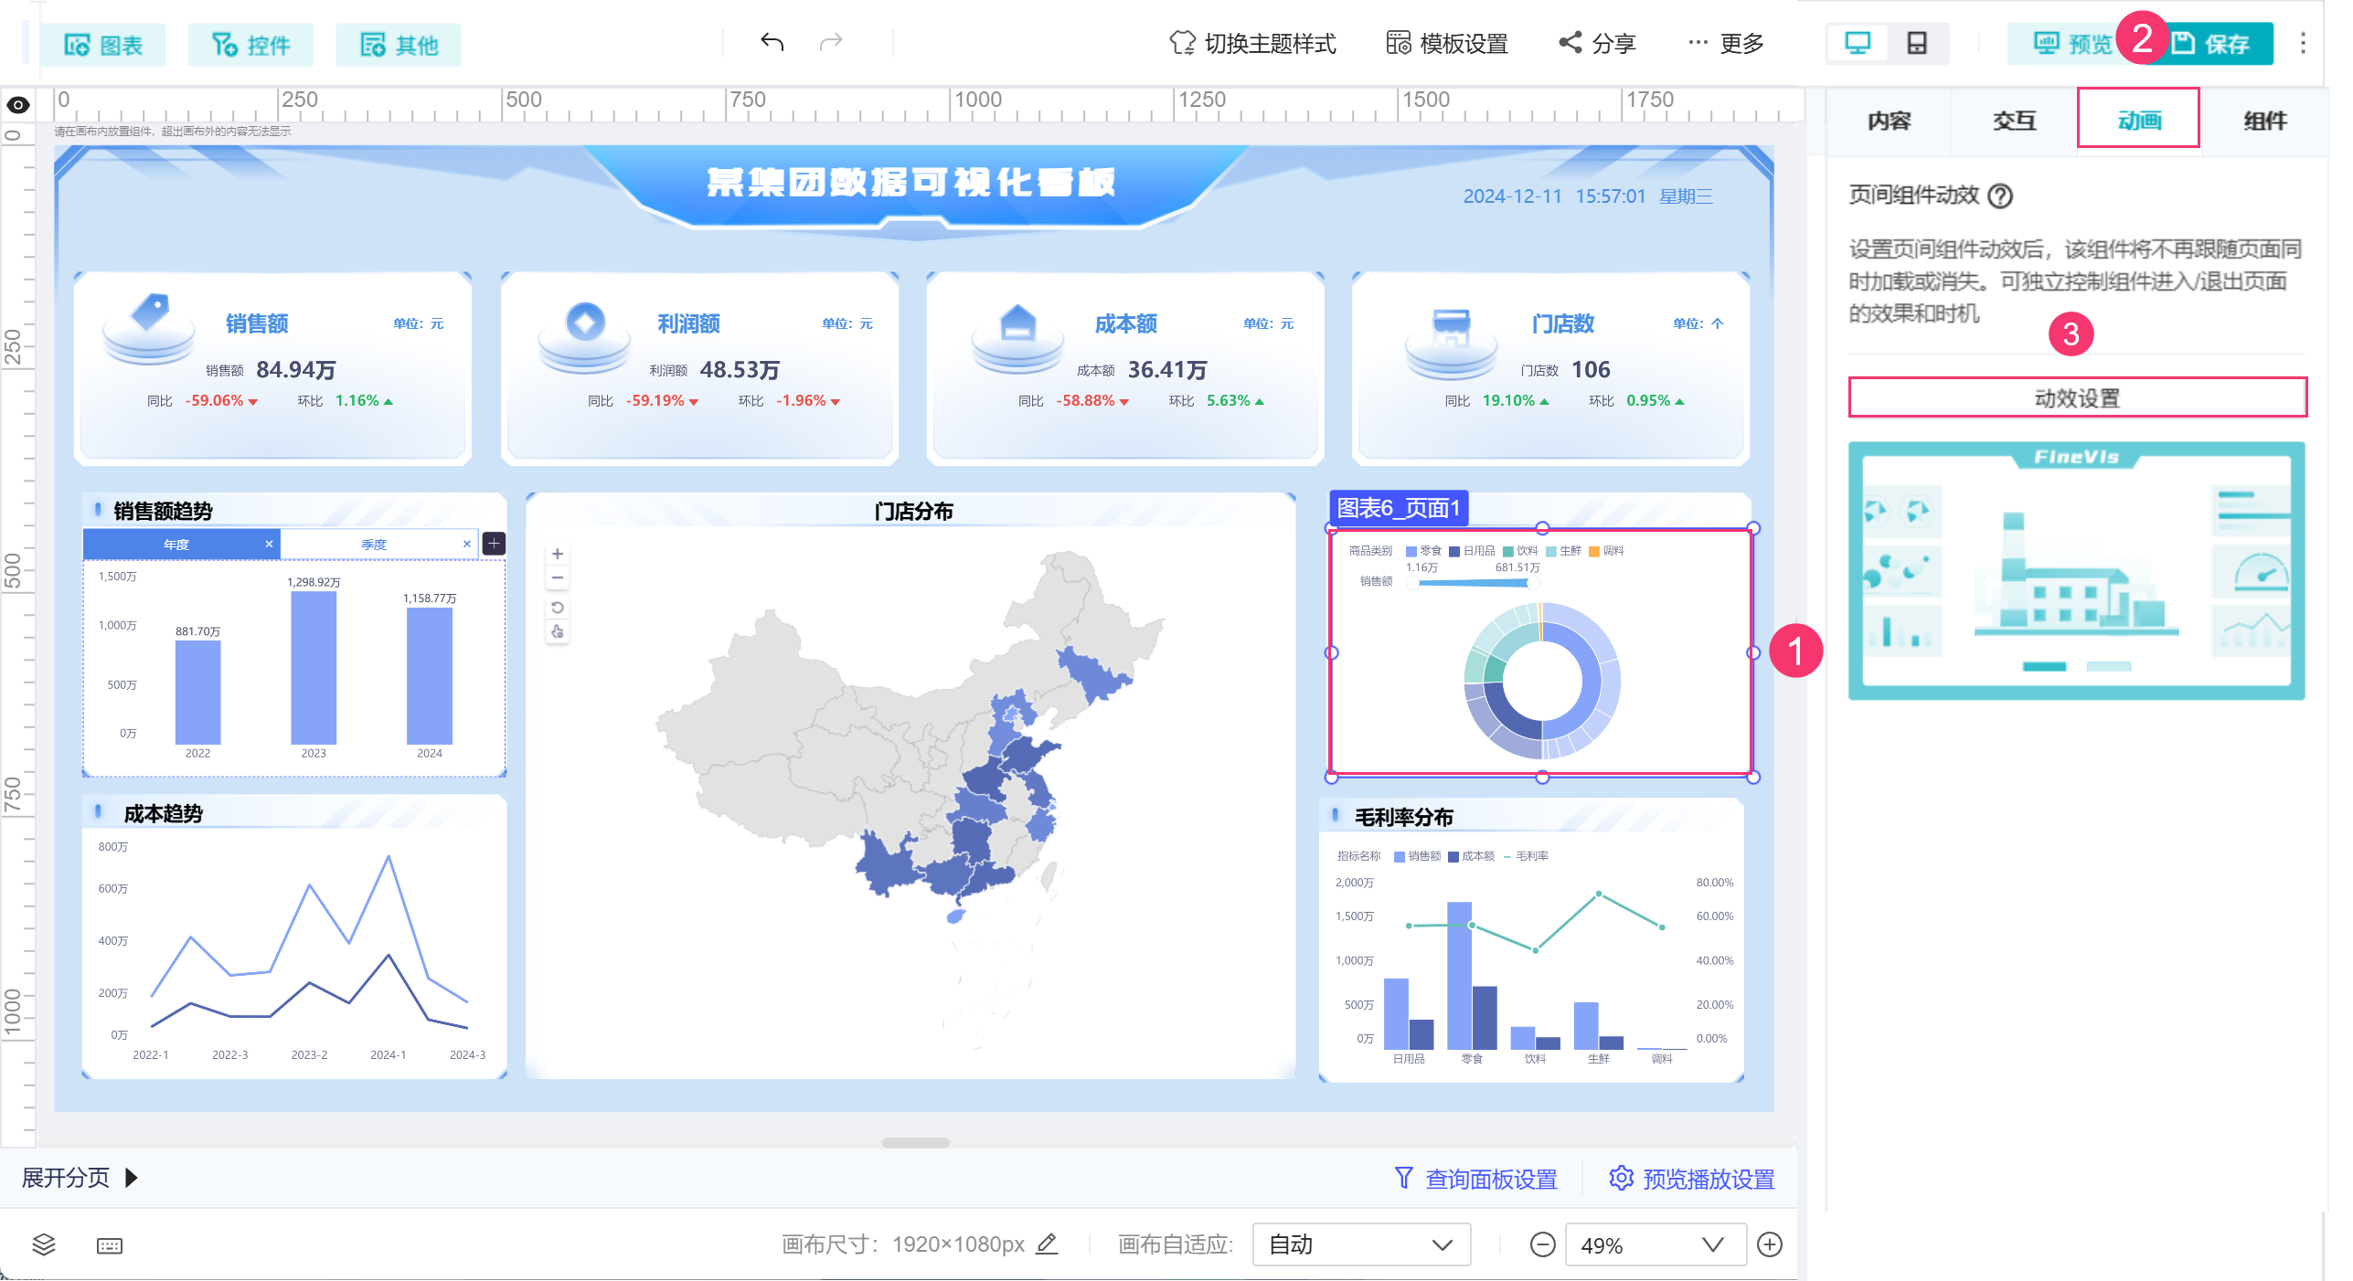Open the 控件 controls menu
The height and width of the screenshot is (1281, 2353).
tap(250, 45)
